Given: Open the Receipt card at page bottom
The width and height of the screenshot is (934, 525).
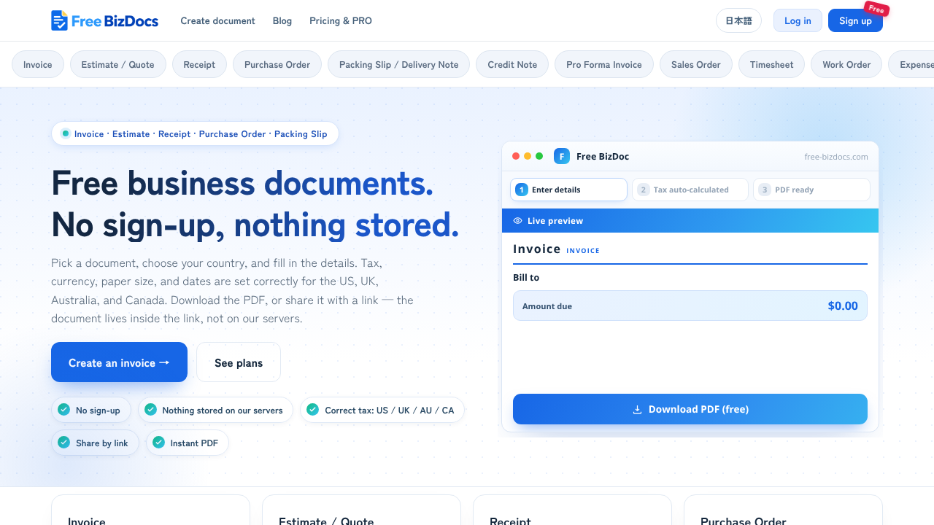Looking at the screenshot, I should (572, 510).
